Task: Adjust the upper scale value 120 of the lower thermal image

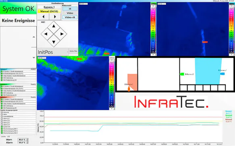Action: [x=112, y=60]
